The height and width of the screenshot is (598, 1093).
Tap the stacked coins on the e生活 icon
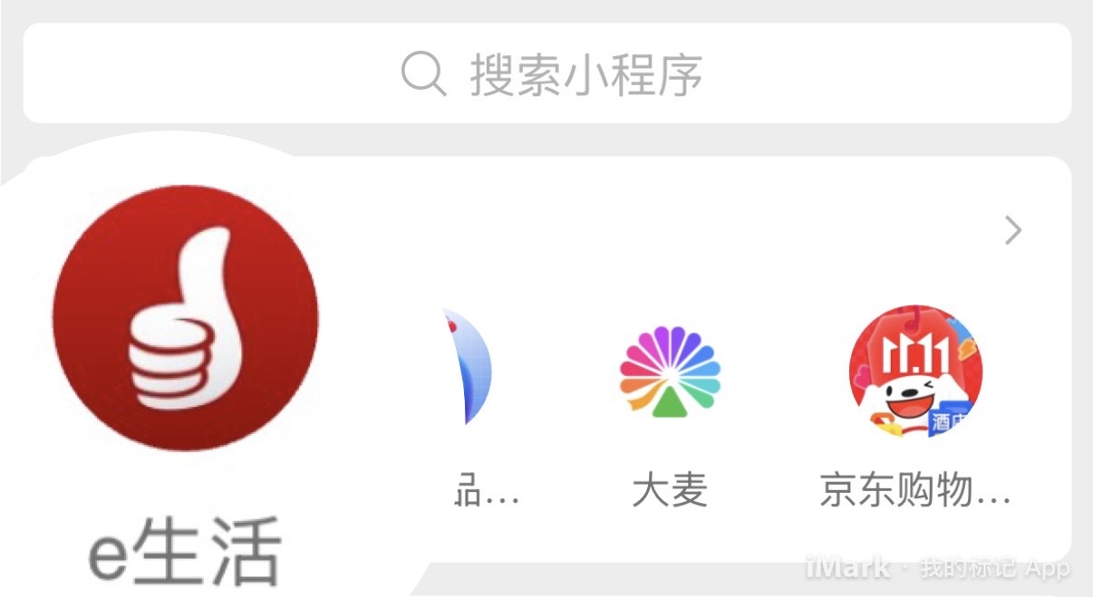(168, 362)
